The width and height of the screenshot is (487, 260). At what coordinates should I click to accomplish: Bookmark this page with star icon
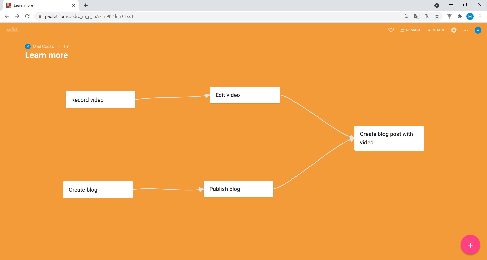(x=437, y=16)
